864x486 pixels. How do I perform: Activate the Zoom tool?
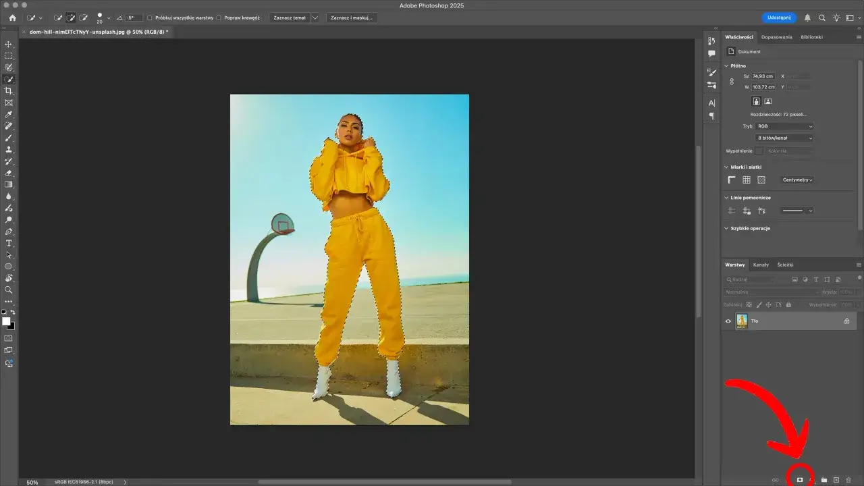coord(9,290)
